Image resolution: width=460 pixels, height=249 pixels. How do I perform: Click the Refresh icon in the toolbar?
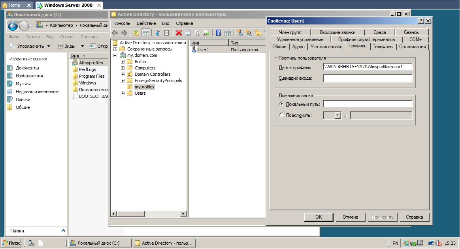(x=197, y=33)
